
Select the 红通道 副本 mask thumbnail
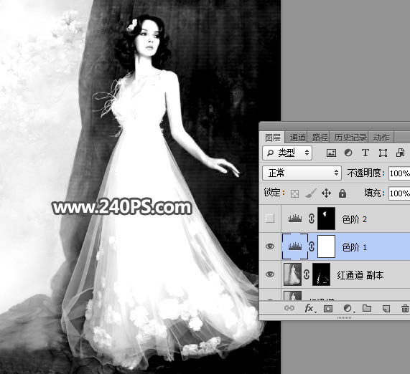point(322,274)
